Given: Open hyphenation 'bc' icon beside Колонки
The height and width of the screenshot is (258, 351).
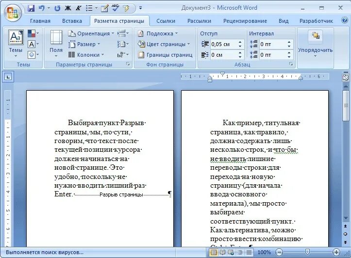Looking at the screenshot, I should click(123, 54).
